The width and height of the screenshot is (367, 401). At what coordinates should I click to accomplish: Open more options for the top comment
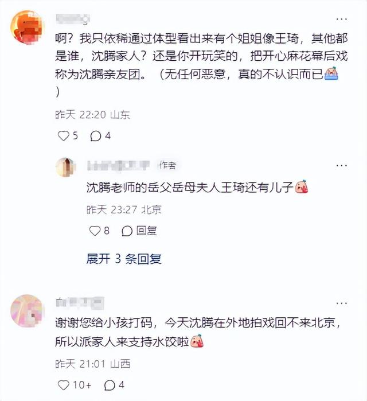click(341, 19)
